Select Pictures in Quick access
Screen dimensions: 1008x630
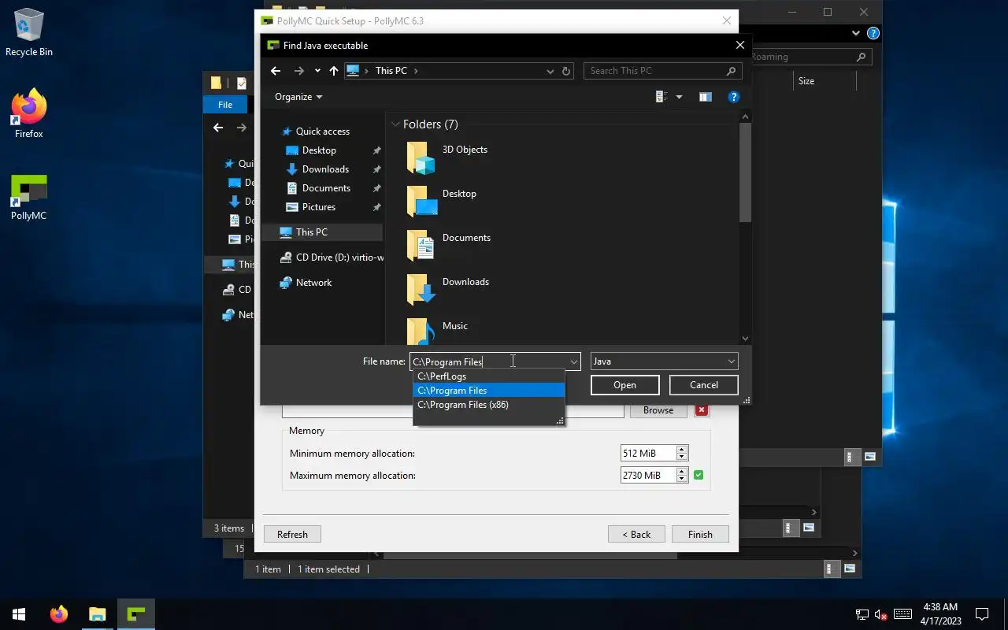click(x=319, y=207)
